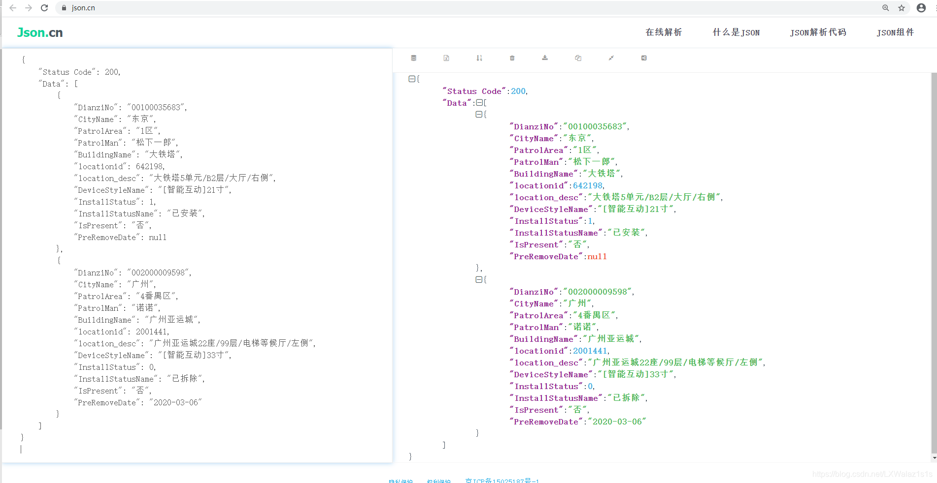Click "诺诺" PatrolMan value in output
Viewport: 937px width, 483px height.
[582, 327]
